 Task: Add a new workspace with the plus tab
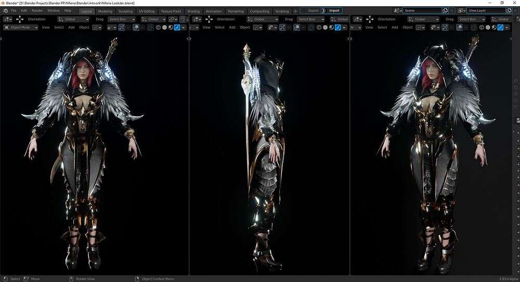(295, 11)
